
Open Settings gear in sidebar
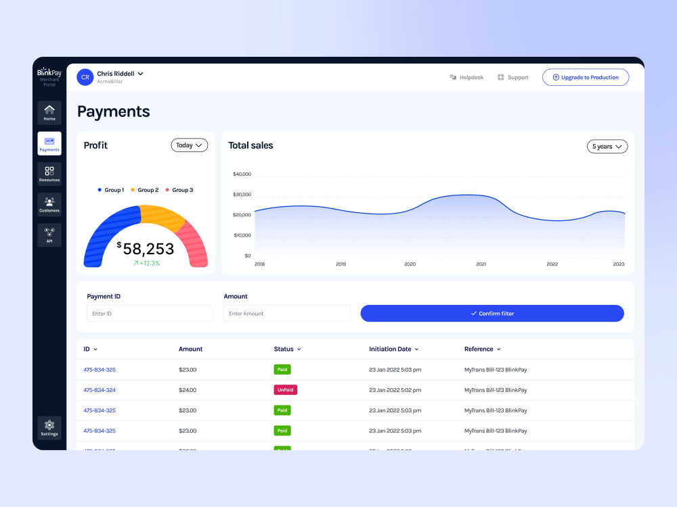[x=49, y=428]
